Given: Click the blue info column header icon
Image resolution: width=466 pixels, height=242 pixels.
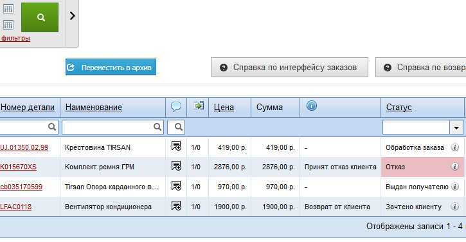Looking at the screenshot, I should [x=312, y=106].
